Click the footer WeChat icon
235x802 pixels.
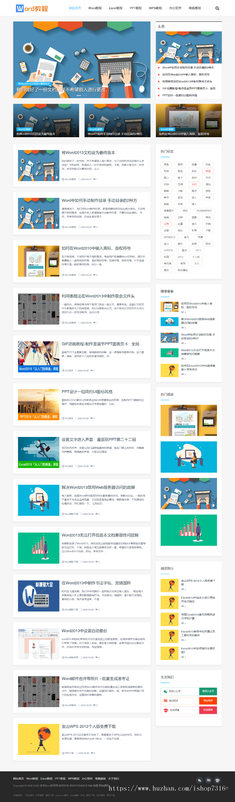[x=199, y=780]
